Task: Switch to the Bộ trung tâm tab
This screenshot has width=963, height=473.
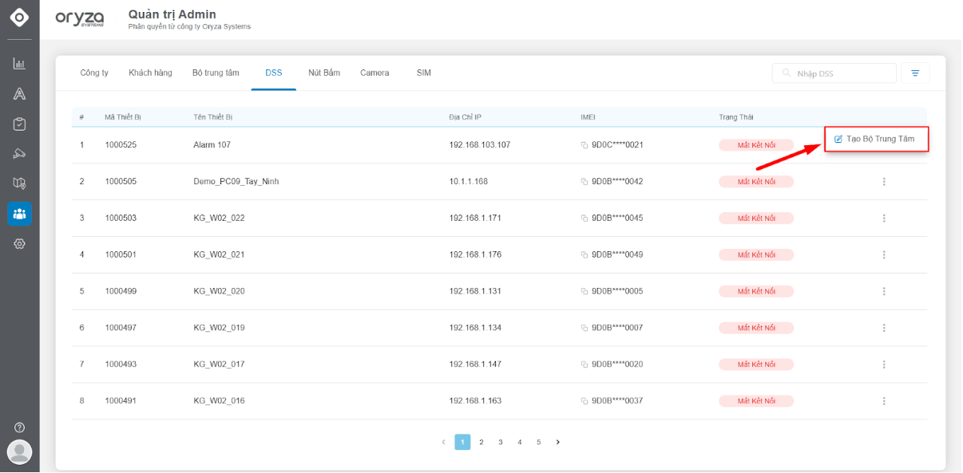Action: (x=216, y=73)
